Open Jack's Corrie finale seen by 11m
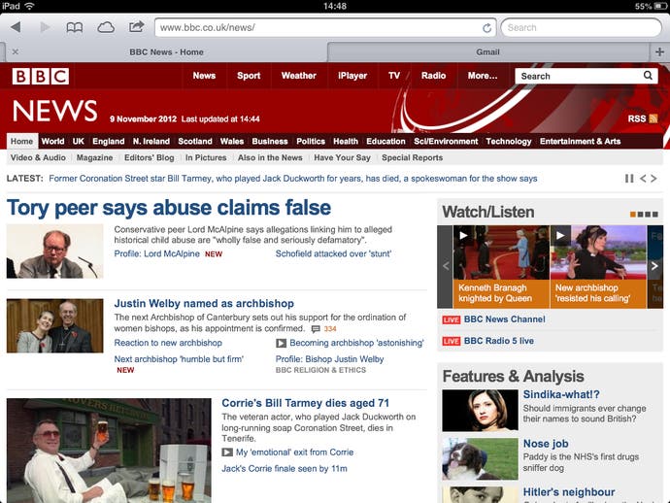The height and width of the screenshot is (503, 670). pyautogui.click(x=285, y=469)
